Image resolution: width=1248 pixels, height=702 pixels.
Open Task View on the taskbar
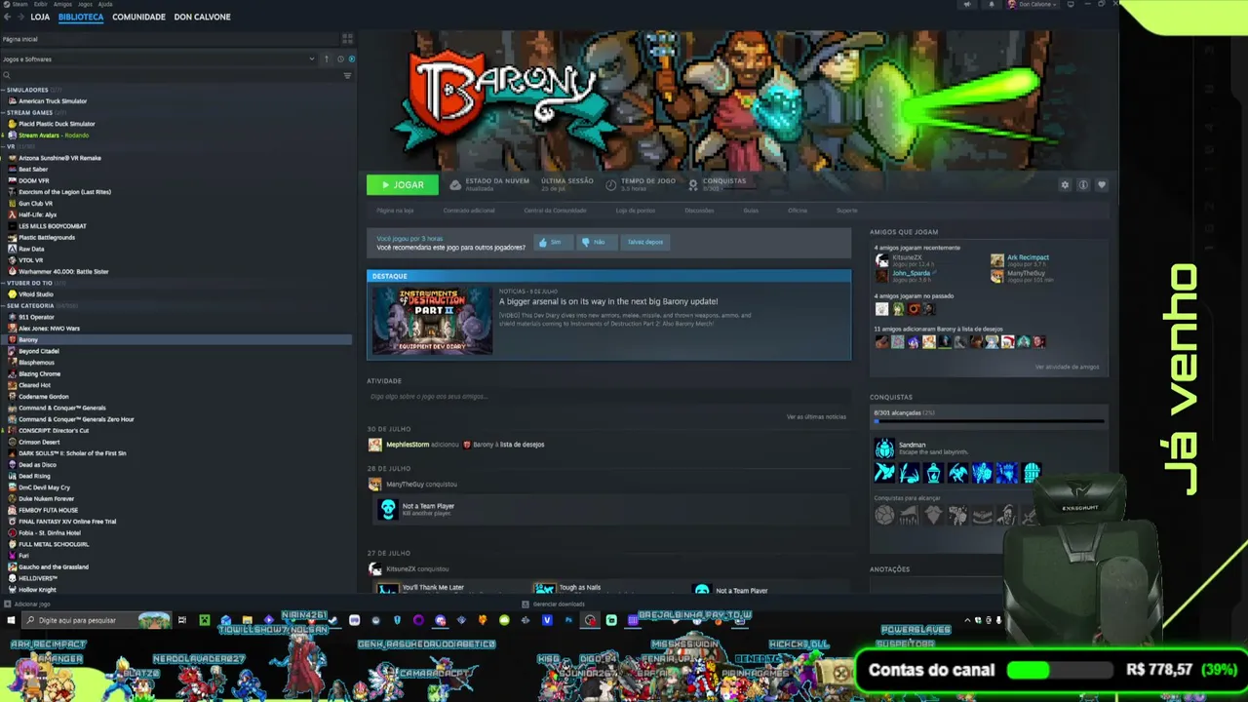(181, 620)
